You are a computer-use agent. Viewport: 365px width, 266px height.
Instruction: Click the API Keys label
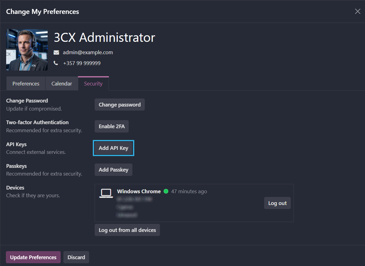[16, 144]
